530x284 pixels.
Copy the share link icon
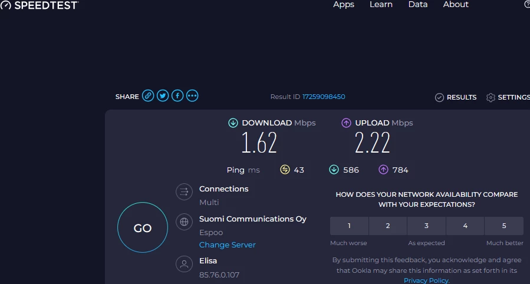[148, 96]
